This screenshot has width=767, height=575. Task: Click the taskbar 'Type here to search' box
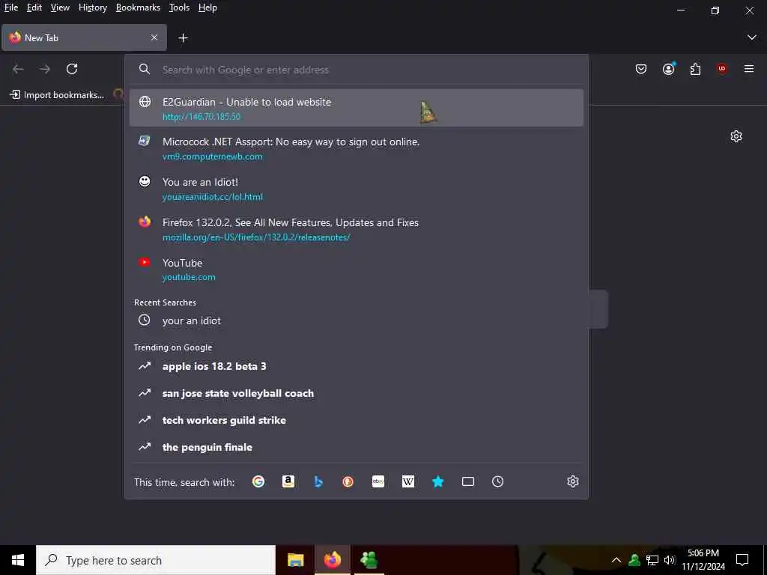[156, 560]
